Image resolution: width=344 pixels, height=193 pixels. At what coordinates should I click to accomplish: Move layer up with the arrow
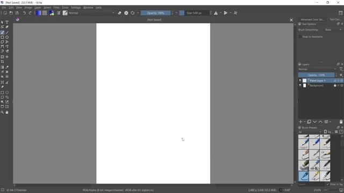tap(320, 122)
